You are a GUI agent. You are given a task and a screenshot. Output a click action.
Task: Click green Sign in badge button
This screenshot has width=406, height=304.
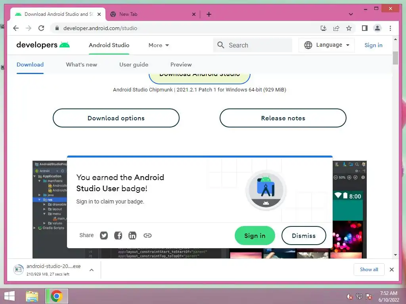(x=255, y=236)
